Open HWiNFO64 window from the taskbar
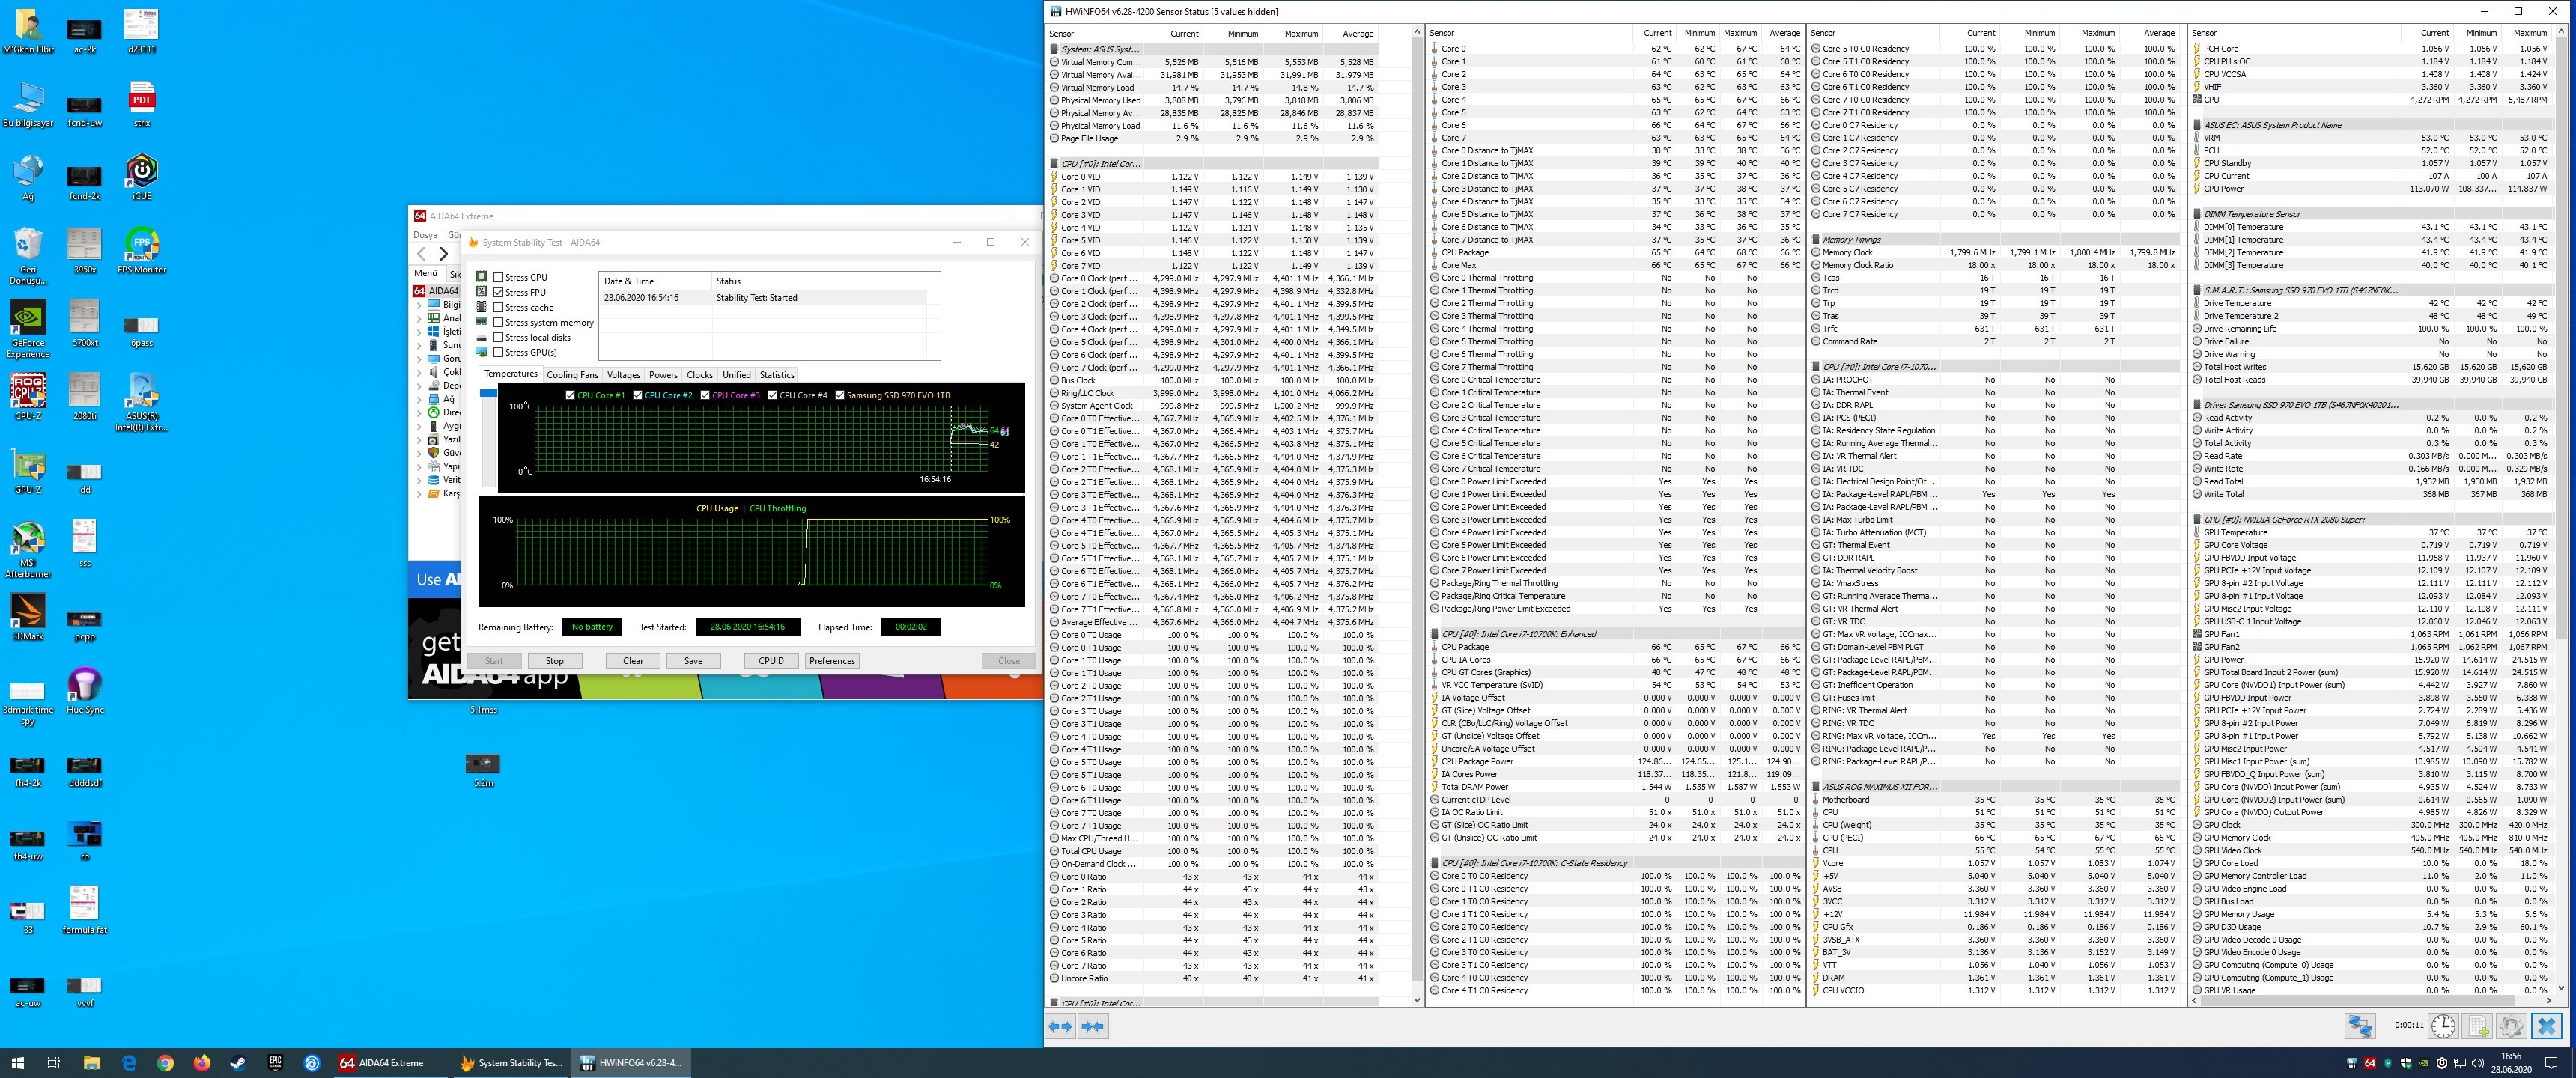This screenshot has width=2576, height=1078. (633, 1063)
